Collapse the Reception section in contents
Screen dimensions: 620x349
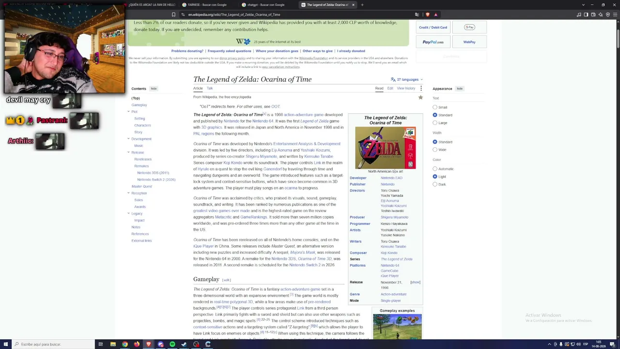pos(128,193)
